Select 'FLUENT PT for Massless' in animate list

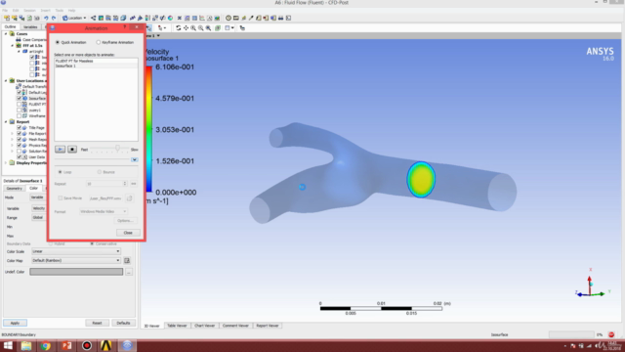96,61
